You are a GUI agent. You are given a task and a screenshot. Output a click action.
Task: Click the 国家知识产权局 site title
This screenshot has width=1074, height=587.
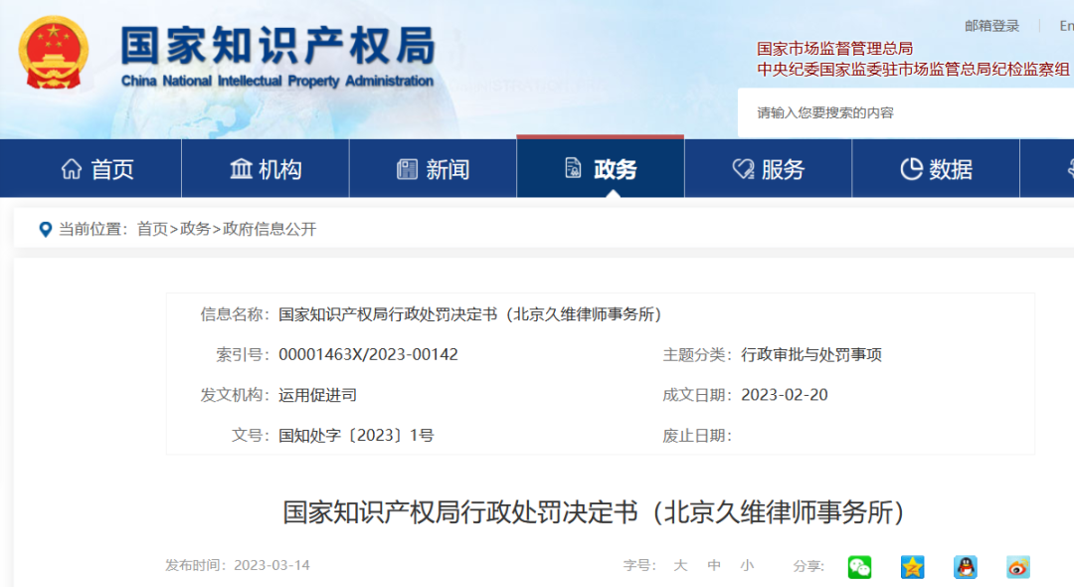click(x=278, y=45)
